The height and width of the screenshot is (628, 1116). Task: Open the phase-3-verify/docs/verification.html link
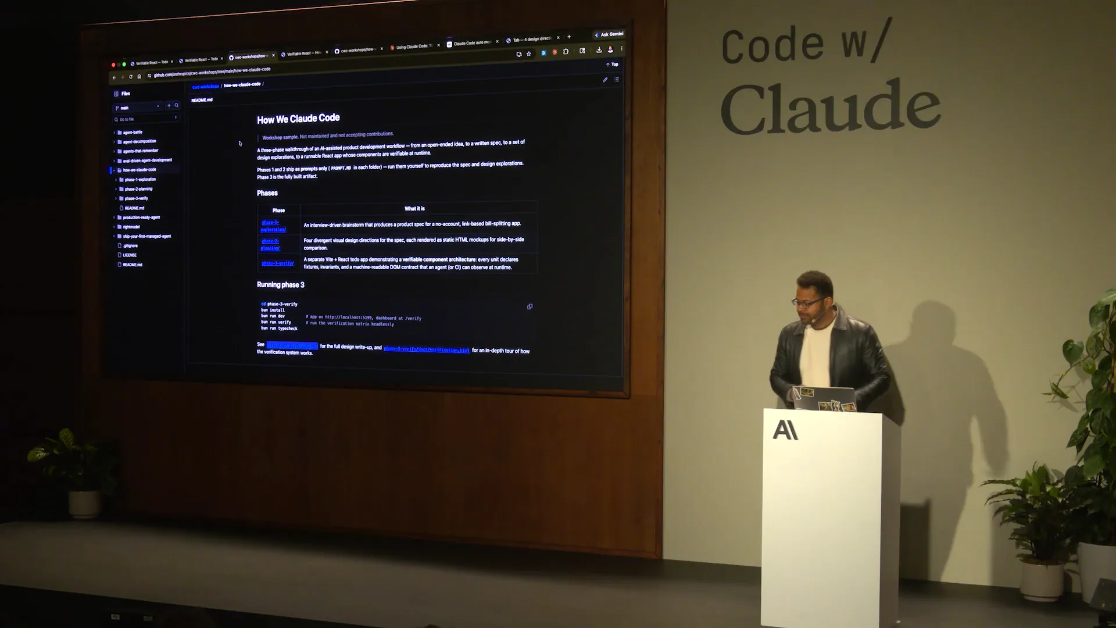[x=426, y=349]
